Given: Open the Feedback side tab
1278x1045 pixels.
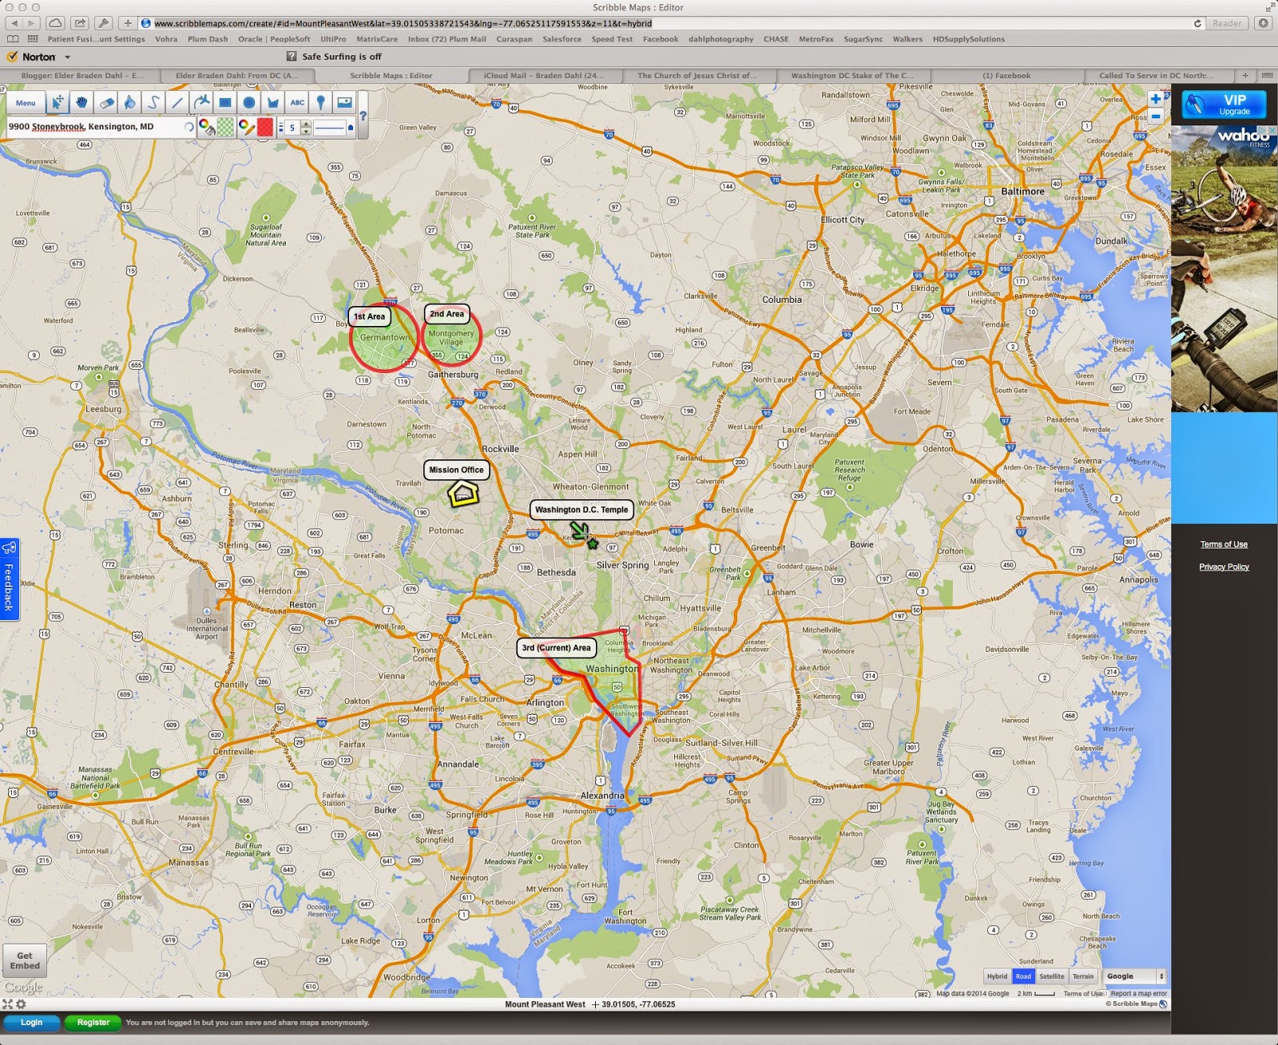Looking at the screenshot, I should point(10,578).
